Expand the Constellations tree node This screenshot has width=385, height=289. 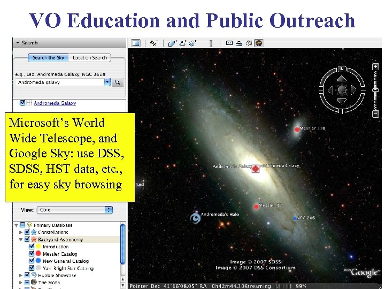coord(21,232)
